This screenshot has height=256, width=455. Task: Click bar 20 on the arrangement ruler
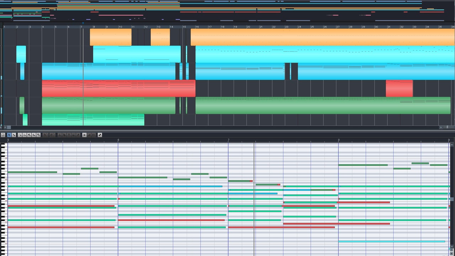(x=248, y=27)
